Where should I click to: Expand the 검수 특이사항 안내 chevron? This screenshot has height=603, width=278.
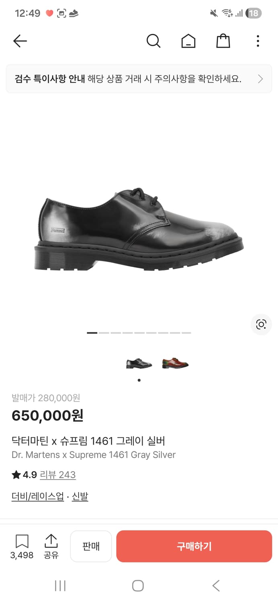click(x=260, y=79)
